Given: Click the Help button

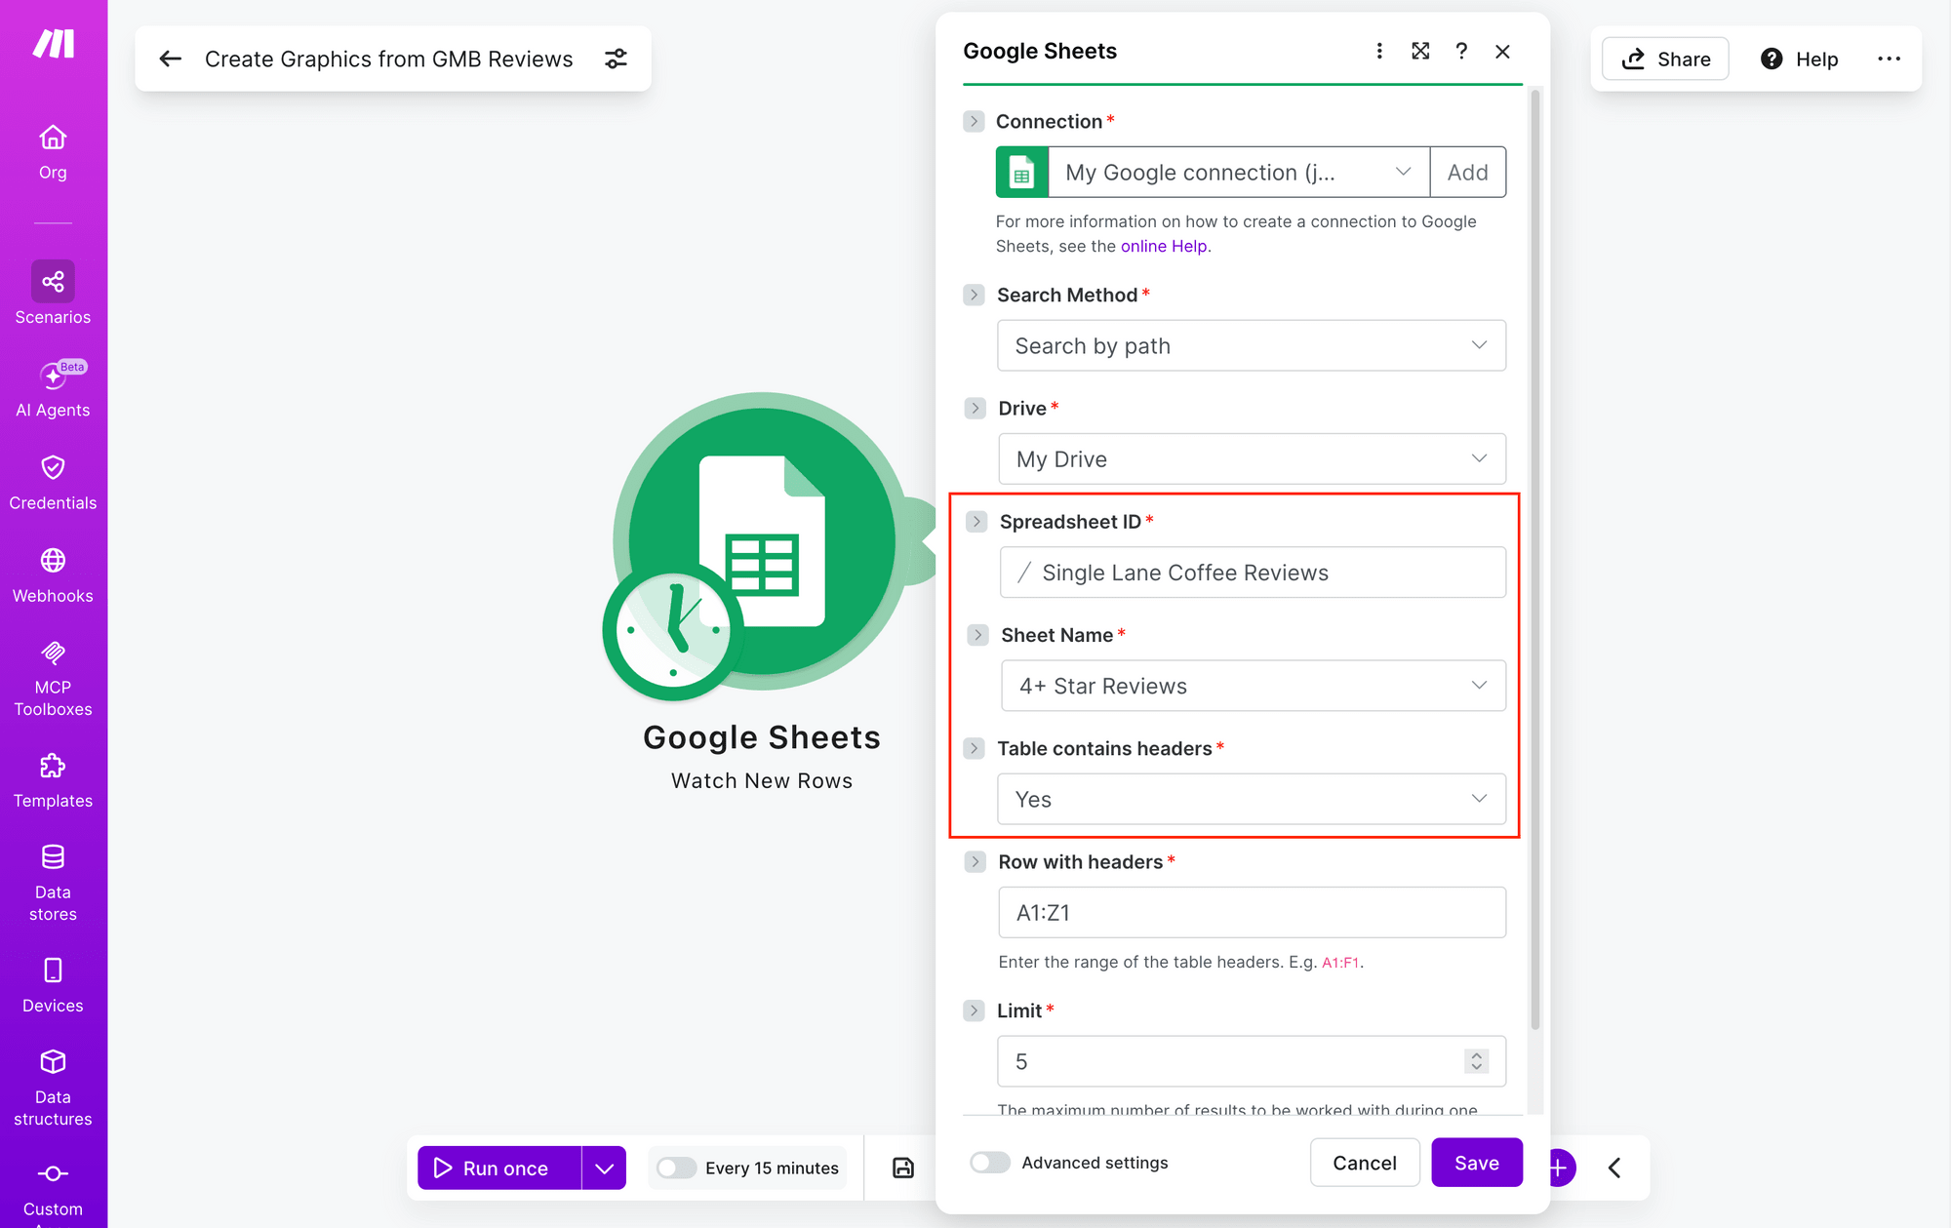Looking at the screenshot, I should coord(1800,59).
